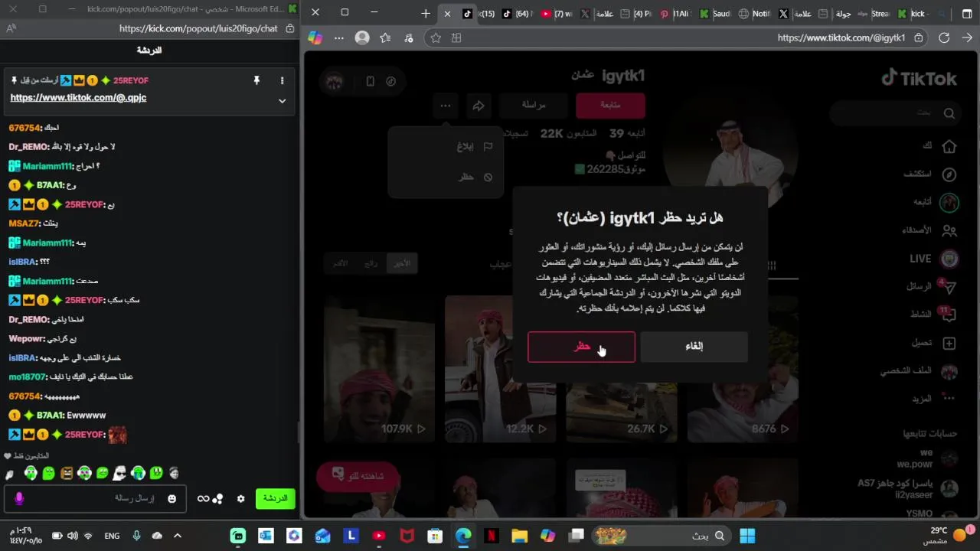
Task: Show hidden tray icons chevron
Action: coord(177,536)
